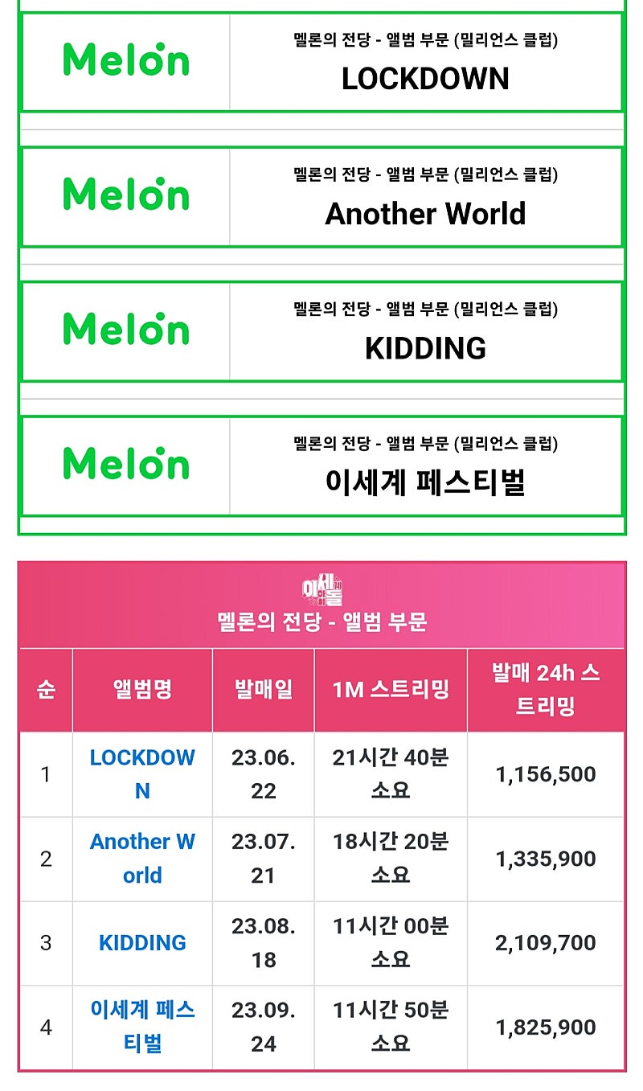Click the 1M 스트리밍 column header
Viewport: 643px width, 1091px height.
tap(391, 689)
